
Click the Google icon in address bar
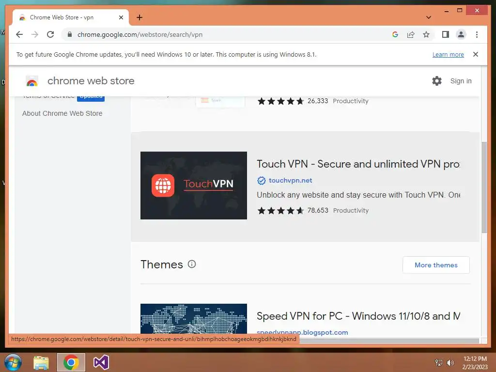(x=395, y=34)
